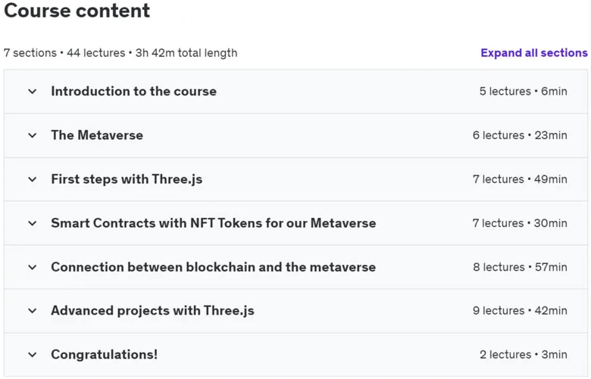
Task: Click the 2 lectures 3min label
Action: [x=524, y=355]
